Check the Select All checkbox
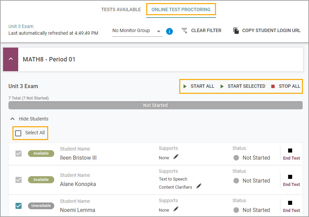 pyautogui.click(x=18, y=133)
